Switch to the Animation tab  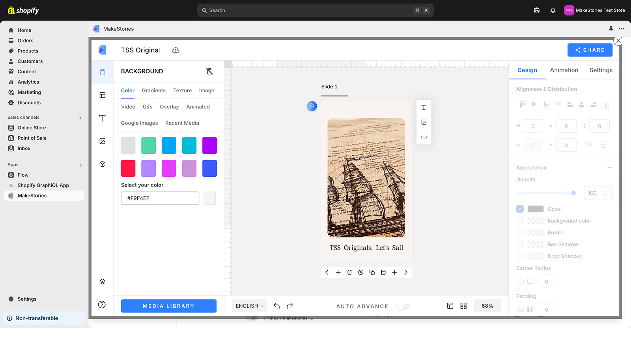(564, 70)
